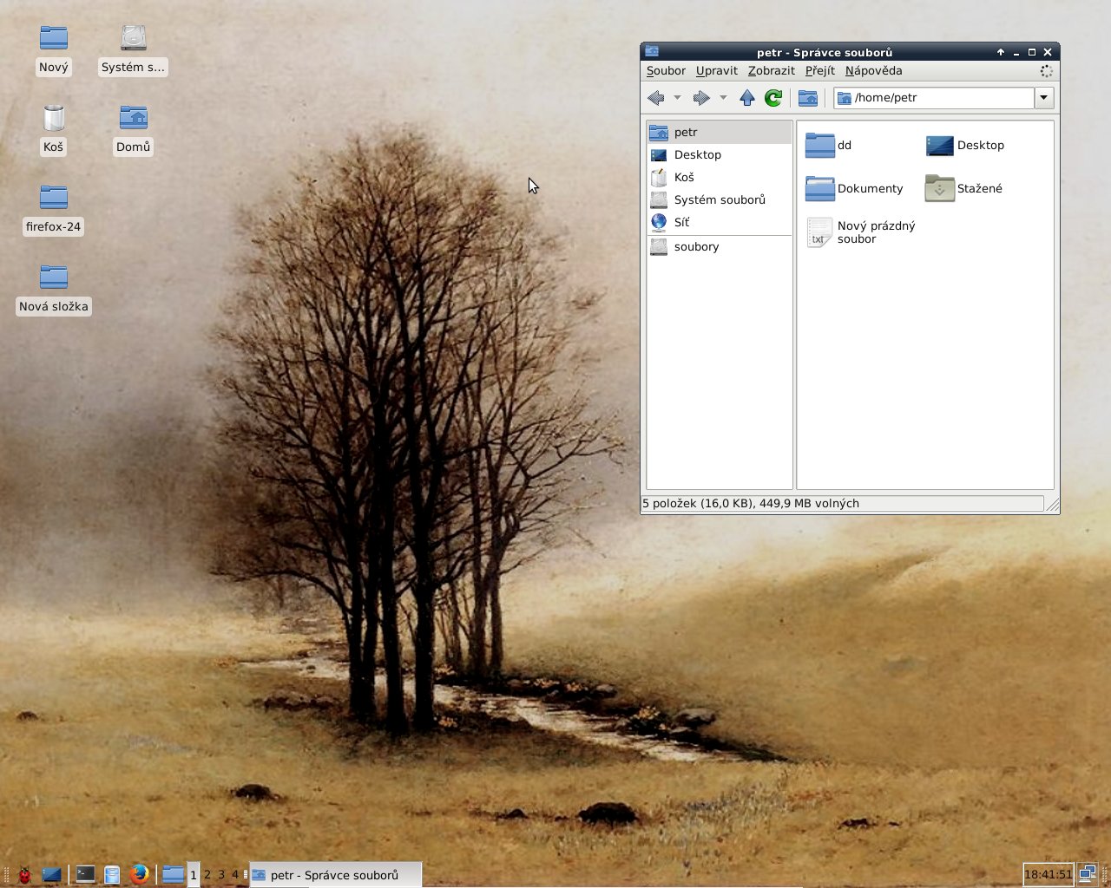Click the 18:41:51 panel clock
The width and height of the screenshot is (1111, 888).
[x=1048, y=874]
